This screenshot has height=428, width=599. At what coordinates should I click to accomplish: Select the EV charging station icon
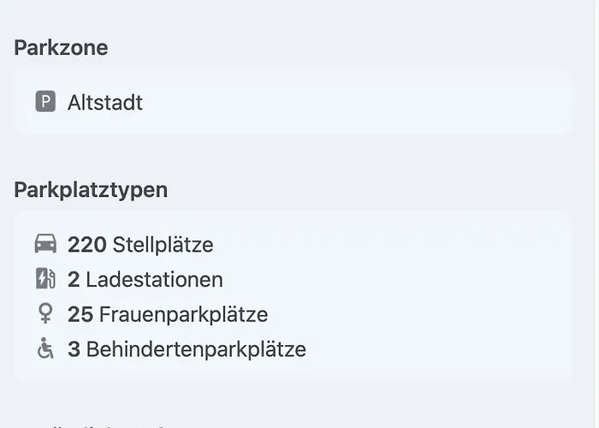[x=45, y=279]
